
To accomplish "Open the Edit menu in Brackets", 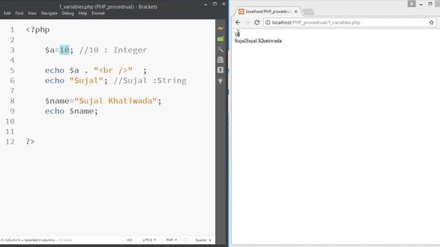I will click(7, 13).
